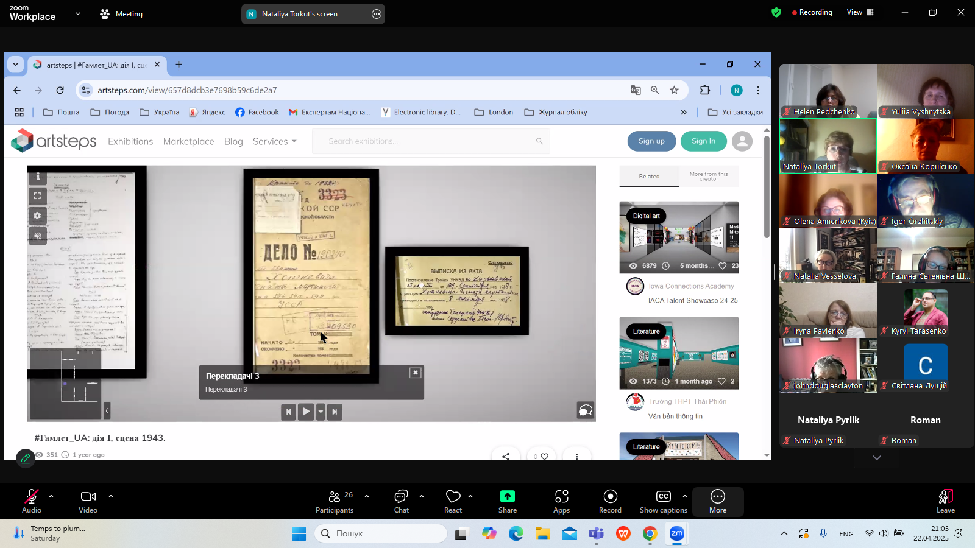Image resolution: width=975 pixels, height=548 pixels.
Task: Open the Exhibitions menu item
Action: (x=130, y=141)
